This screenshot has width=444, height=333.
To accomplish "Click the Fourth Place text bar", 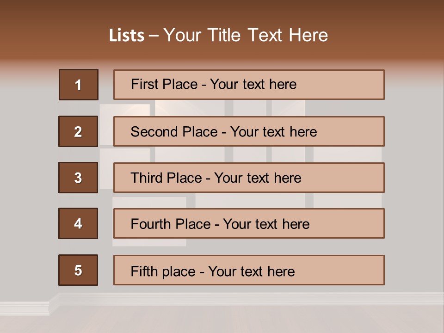I will point(249,223).
